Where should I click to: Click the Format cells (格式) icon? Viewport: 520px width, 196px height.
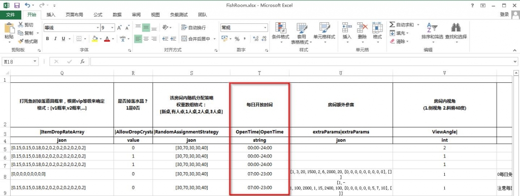coord(377,27)
